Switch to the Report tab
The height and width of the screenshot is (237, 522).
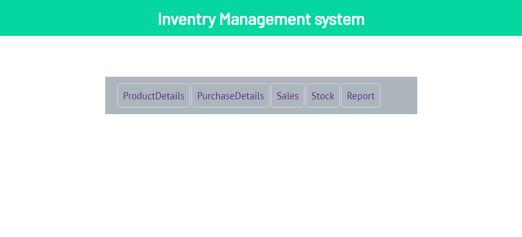360,96
